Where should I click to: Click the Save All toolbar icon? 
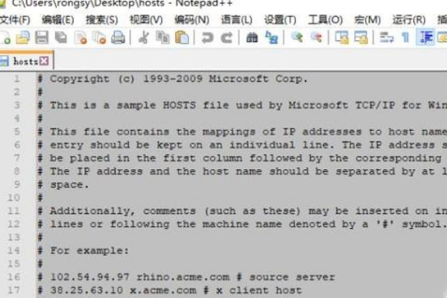tap(61, 37)
